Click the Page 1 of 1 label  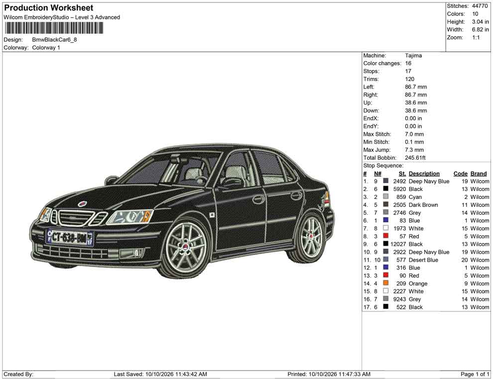(x=475, y=375)
